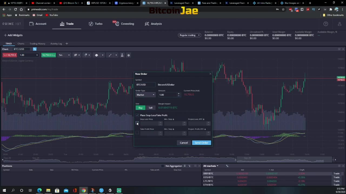Select the Sell side in New Order
Viewport: 346px width, 194px height.
coord(151,108)
